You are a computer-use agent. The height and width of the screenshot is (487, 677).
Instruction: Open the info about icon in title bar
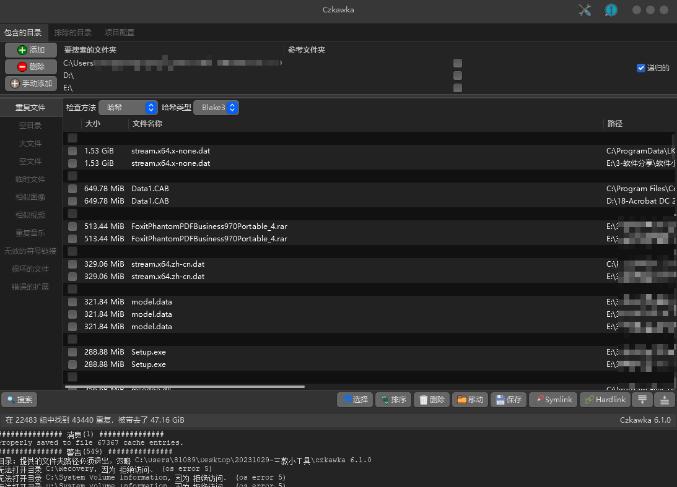[611, 10]
